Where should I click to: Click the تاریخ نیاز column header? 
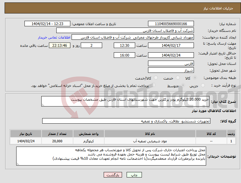coord(26,134)
